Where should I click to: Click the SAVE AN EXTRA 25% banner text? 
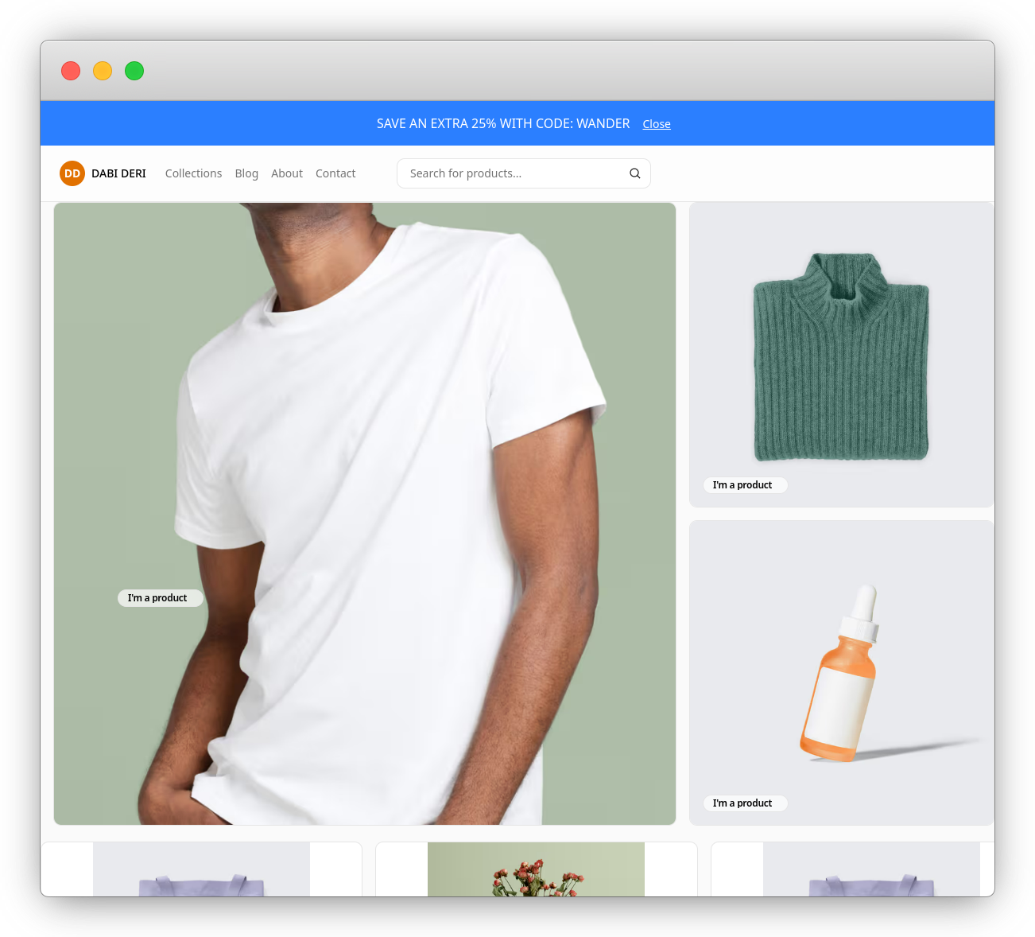point(502,123)
